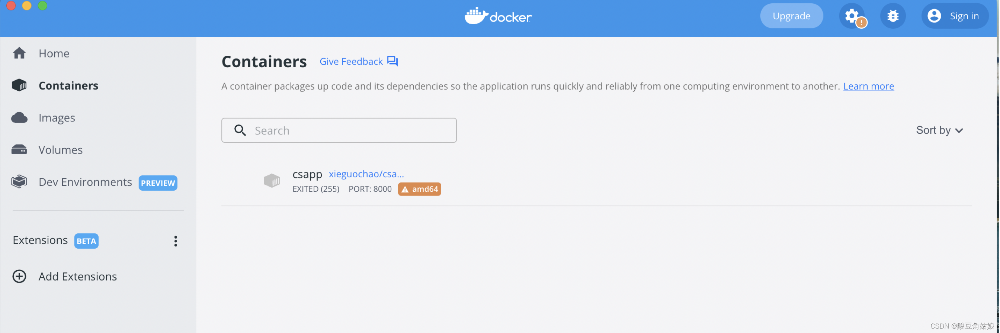The width and height of the screenshot is (1000, 333).
Task: Click the Containers page heading
Action: click(264, 62)
